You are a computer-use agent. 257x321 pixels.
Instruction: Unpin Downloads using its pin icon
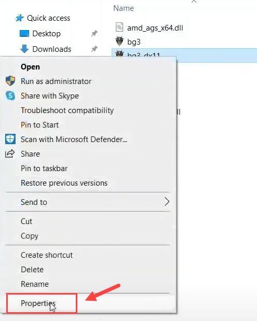tap(94, 49)
